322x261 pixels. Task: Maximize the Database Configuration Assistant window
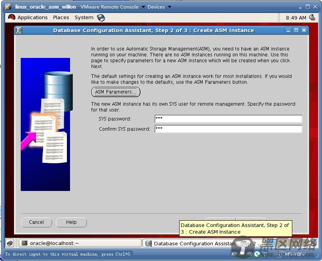tap(296, 31)
